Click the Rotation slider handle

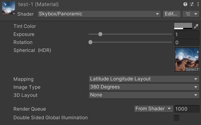pos(90,42)
